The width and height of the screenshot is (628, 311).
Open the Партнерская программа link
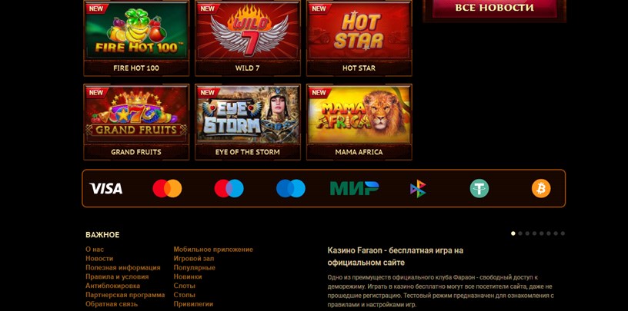(x=125, y=295)
